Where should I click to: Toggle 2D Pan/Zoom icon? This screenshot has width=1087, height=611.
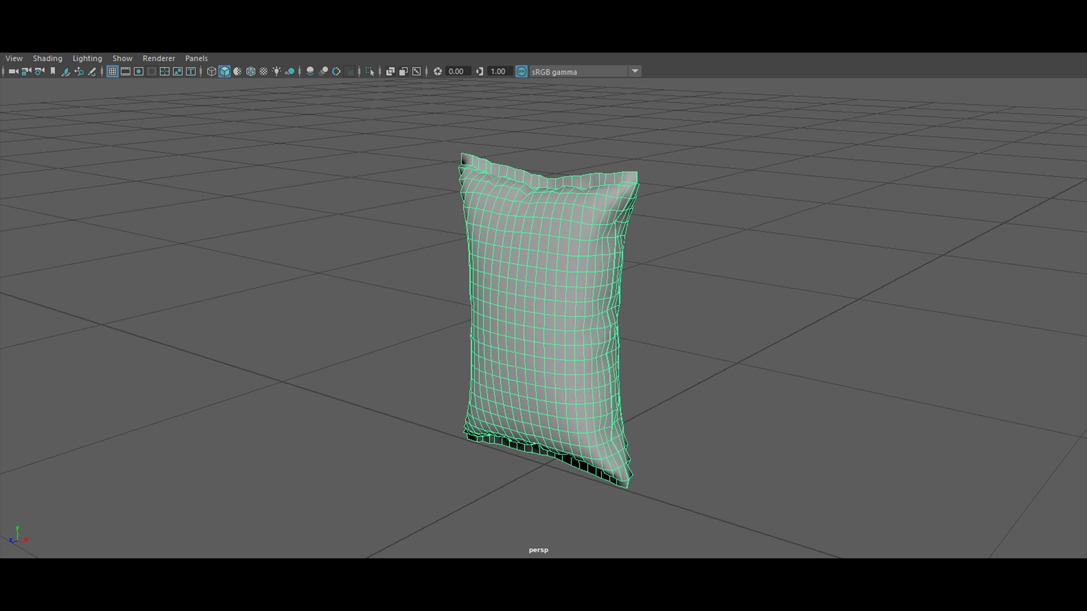point(79,71)
